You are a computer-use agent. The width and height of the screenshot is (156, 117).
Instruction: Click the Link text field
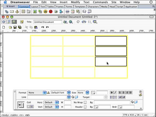click(47, 97)
